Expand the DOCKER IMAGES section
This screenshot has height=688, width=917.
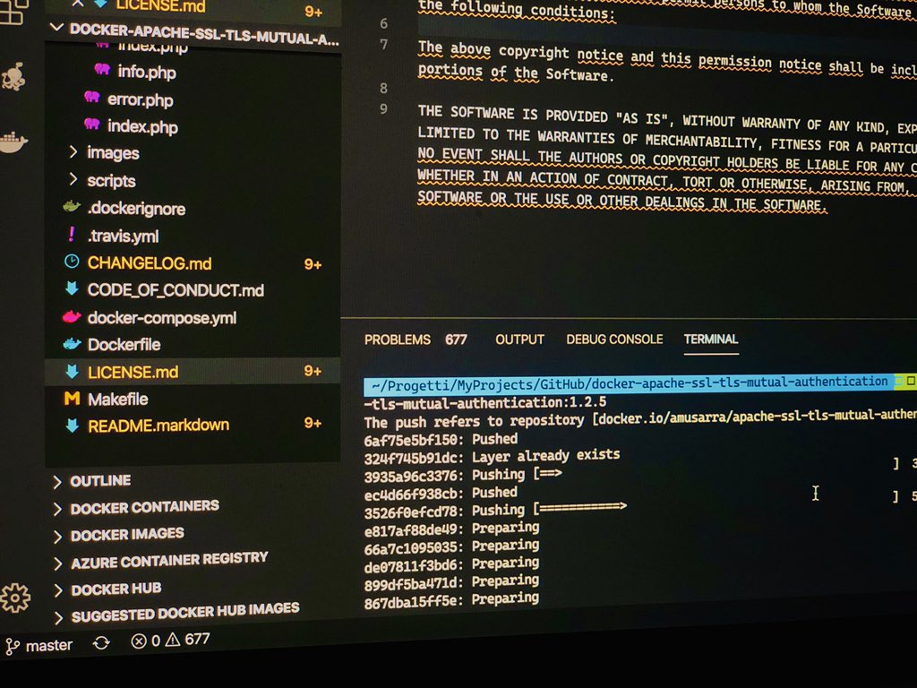(x=57, y=537)
